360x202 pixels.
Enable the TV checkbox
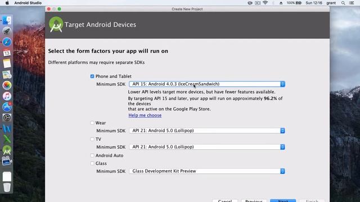[x=92, y=139]
